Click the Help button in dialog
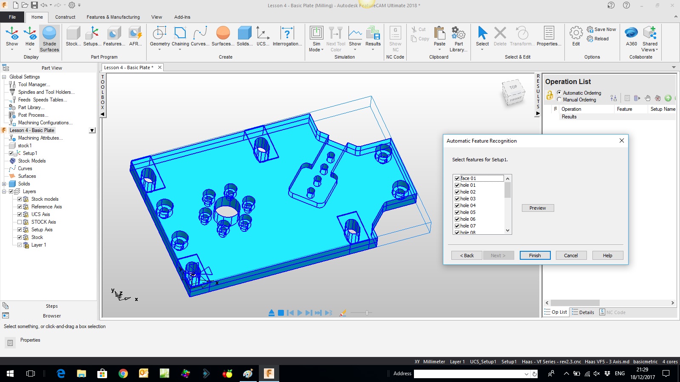 pos(607,256)
